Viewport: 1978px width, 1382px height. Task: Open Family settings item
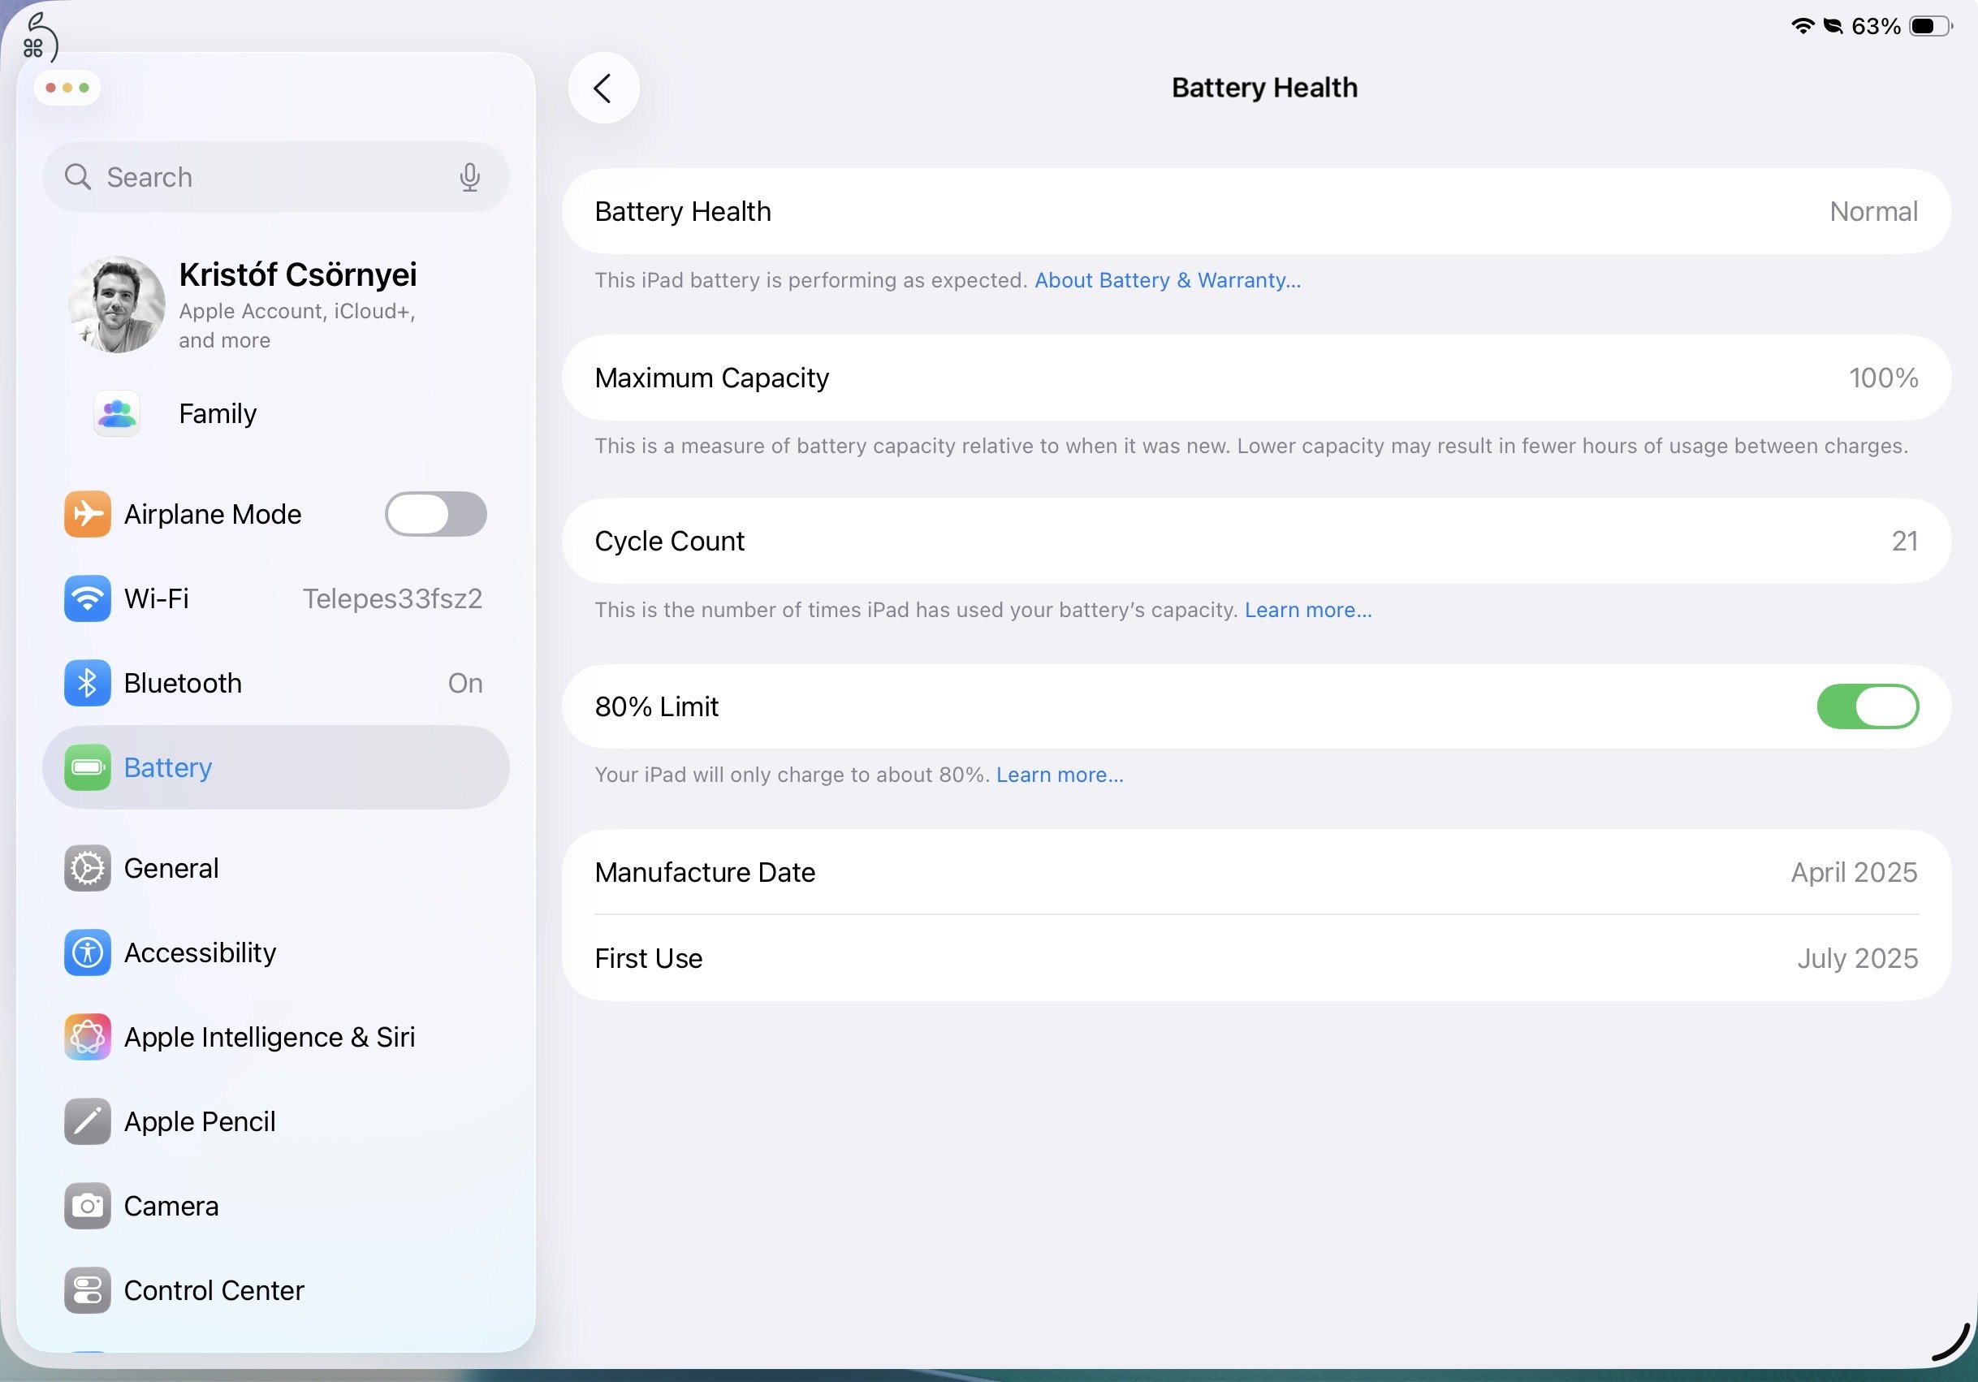217,413
